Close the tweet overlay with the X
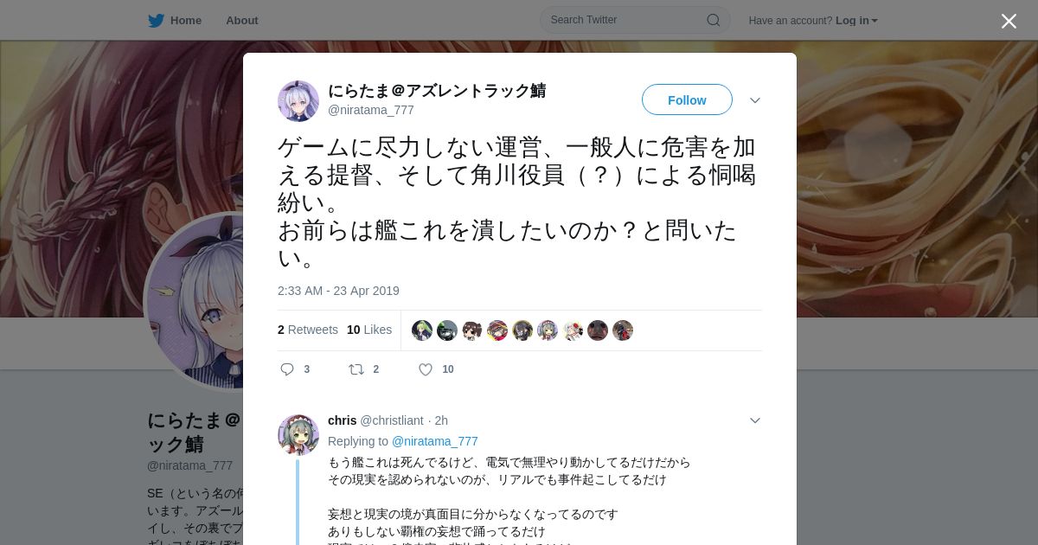Viewport: 1038px width, 545px height. (1009, 21)
